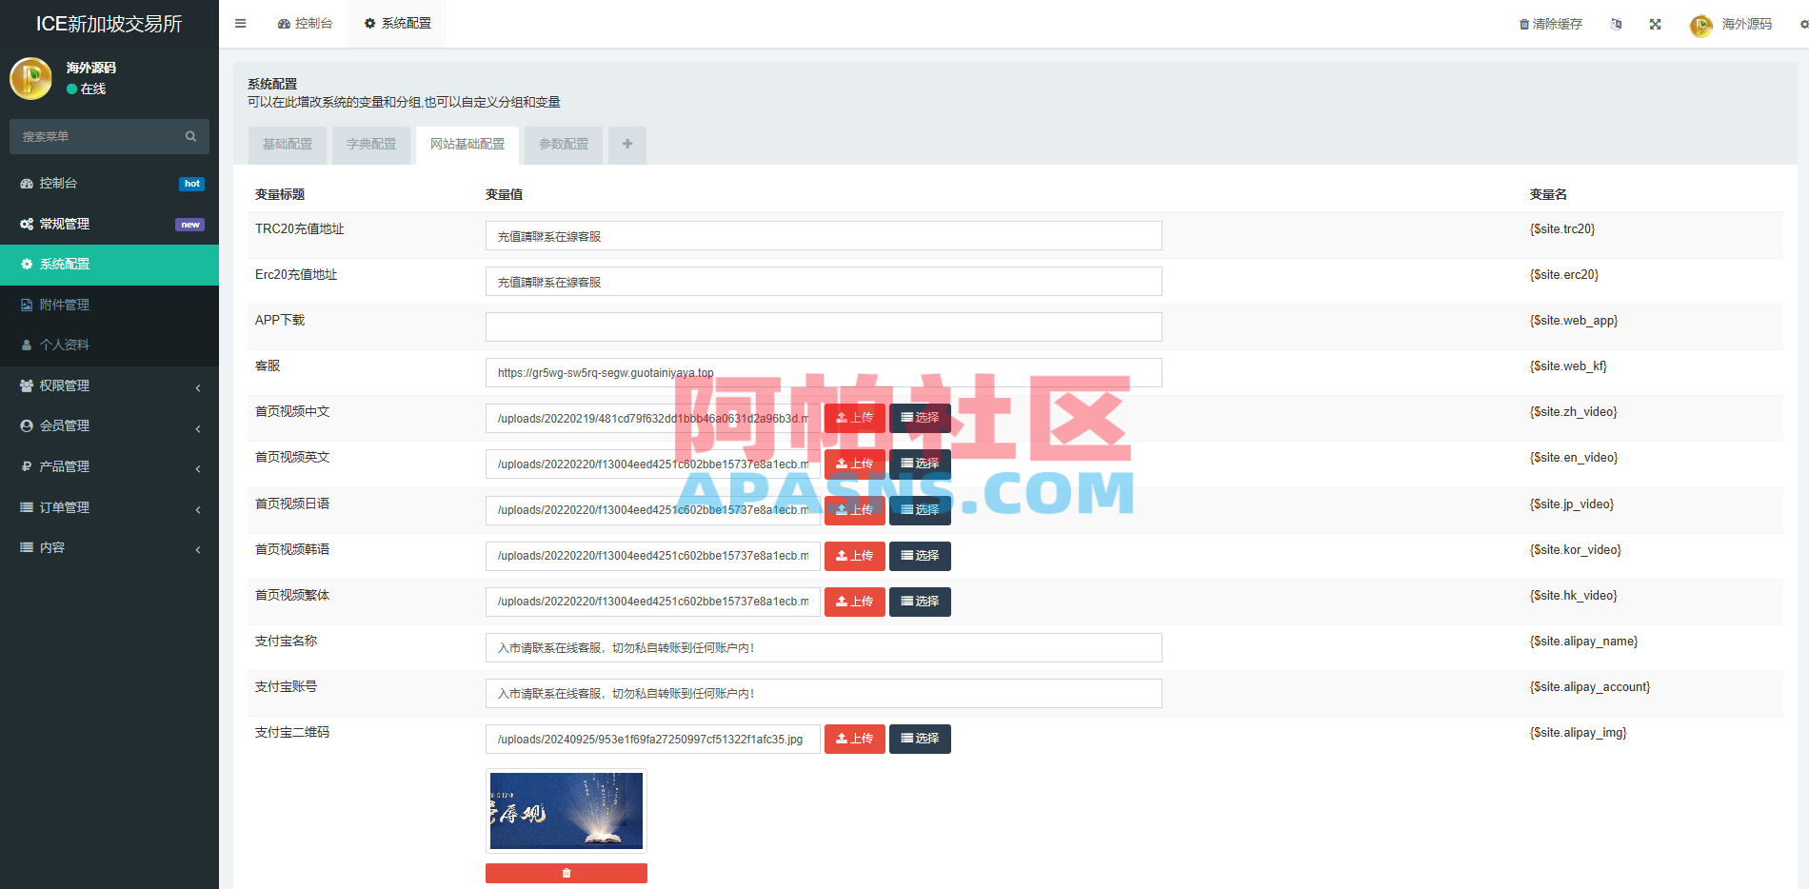Viewport: 1809px width, 889px height.
Task: Click the fullscreen expand icon in top bar
Action: [1655, 24]
